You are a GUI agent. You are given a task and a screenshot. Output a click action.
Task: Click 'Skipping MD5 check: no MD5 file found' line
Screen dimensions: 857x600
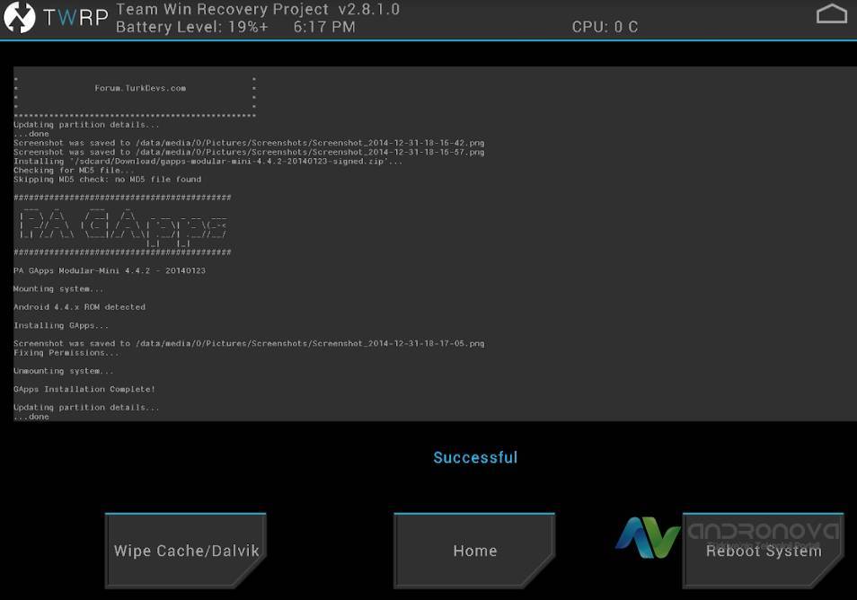point(107,180)
